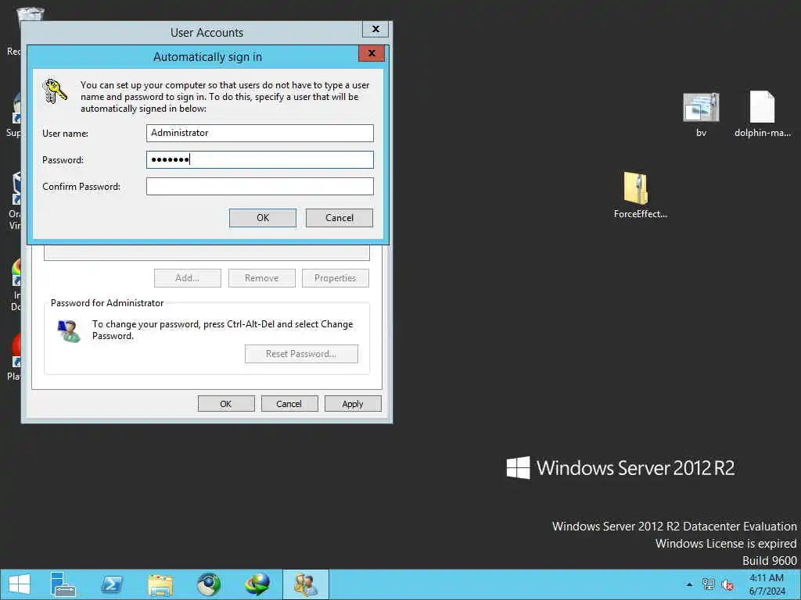Click Apply in User Accounts window
The height and width of the screenshot is (600, 801).
pos(353,404)
